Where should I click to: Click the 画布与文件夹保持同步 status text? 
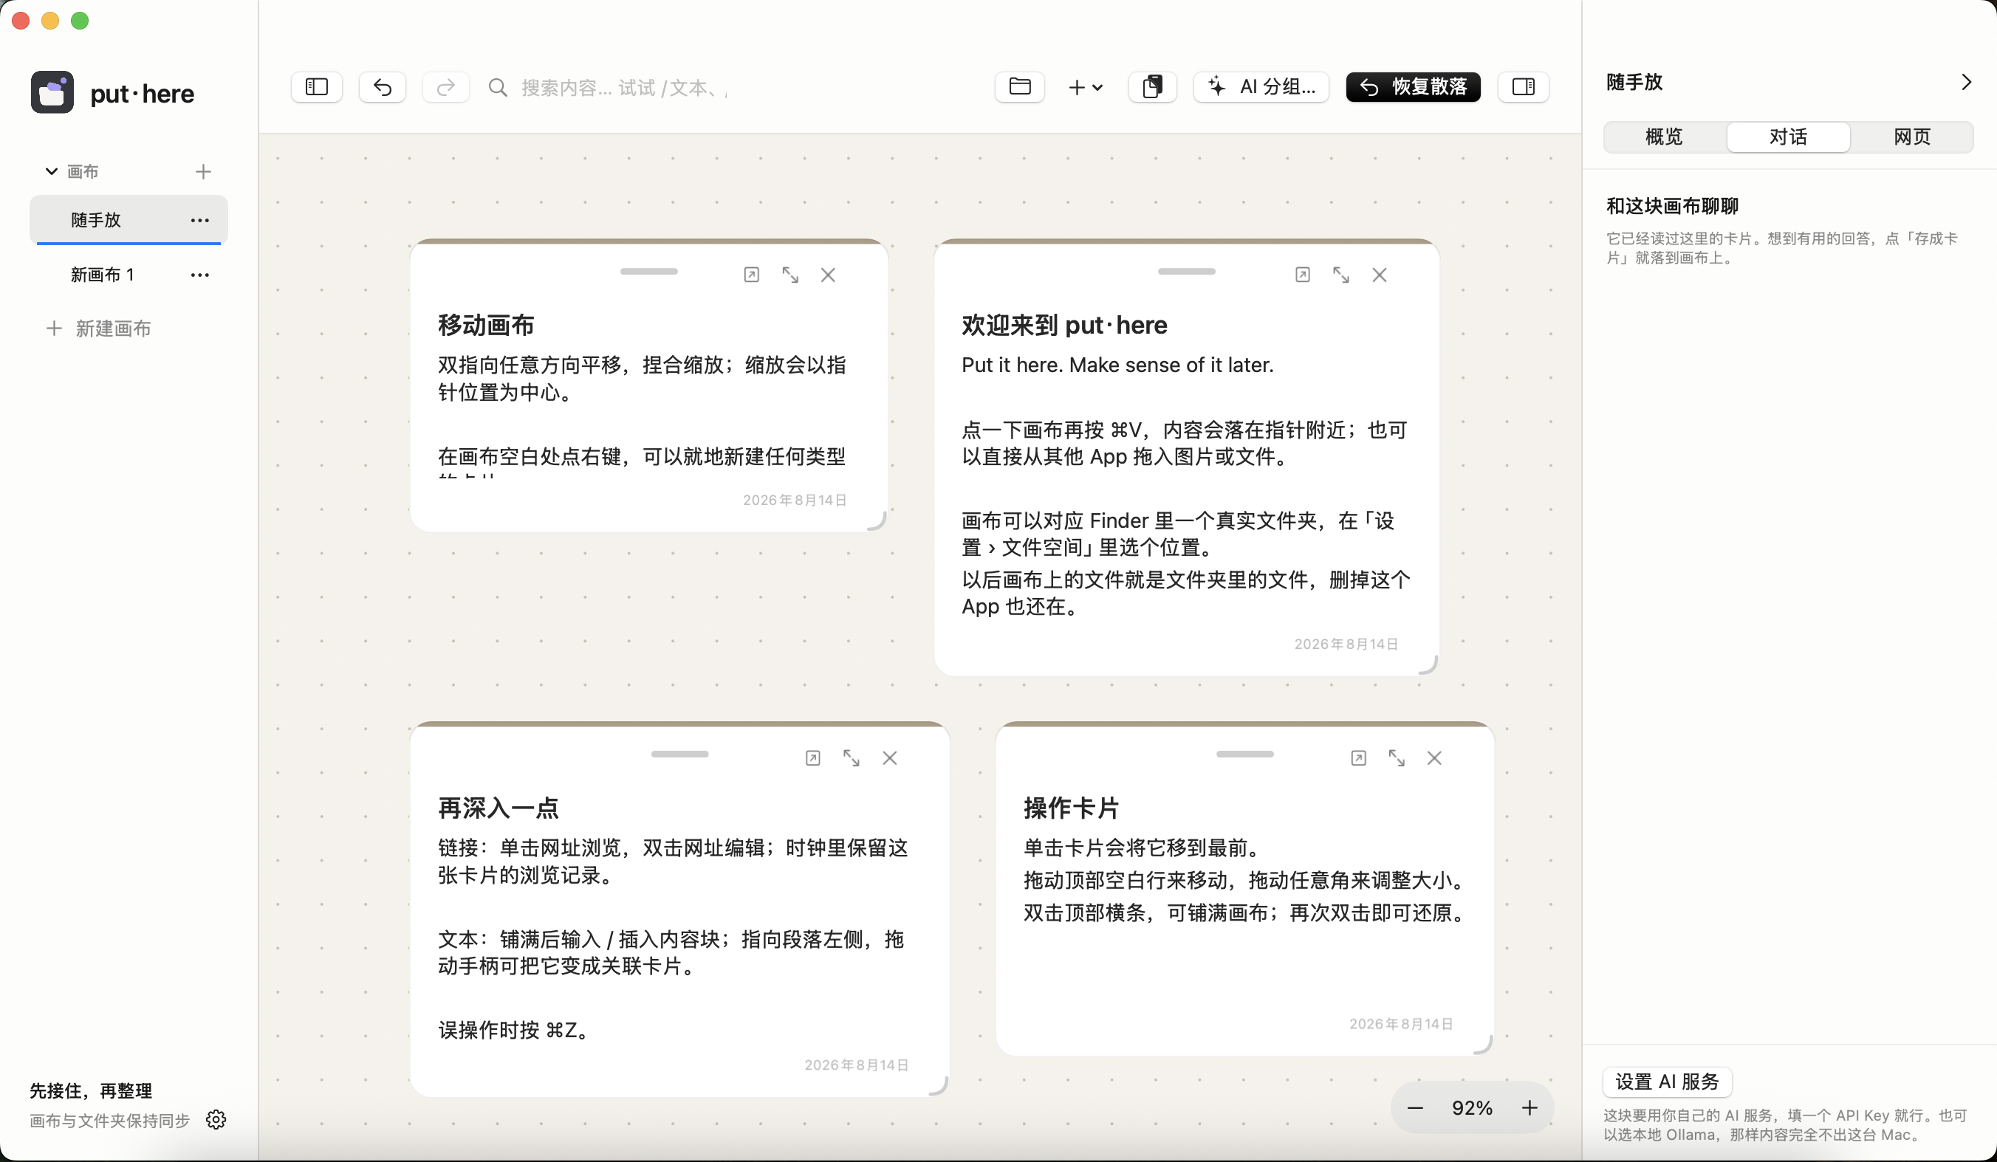pyautogui.click(x=109, y=1120)
